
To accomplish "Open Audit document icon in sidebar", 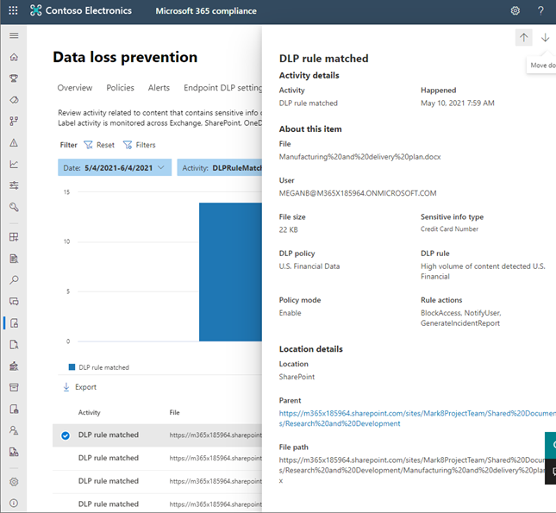I will [14, 259].
